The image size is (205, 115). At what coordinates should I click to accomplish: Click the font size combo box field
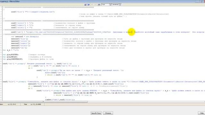pos(105,4)
